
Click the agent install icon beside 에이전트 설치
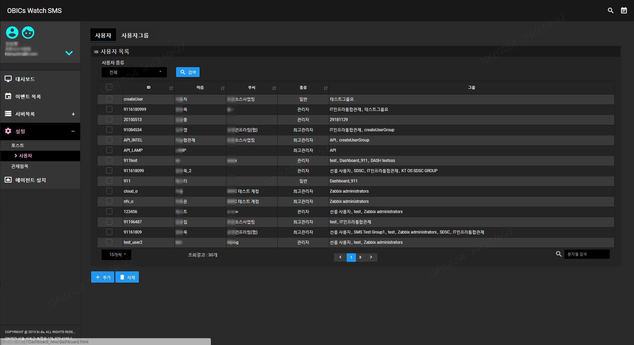[8, 180]
